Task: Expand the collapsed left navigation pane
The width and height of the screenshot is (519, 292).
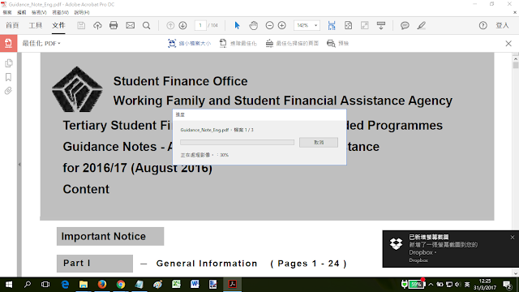Action: (19, 164)
